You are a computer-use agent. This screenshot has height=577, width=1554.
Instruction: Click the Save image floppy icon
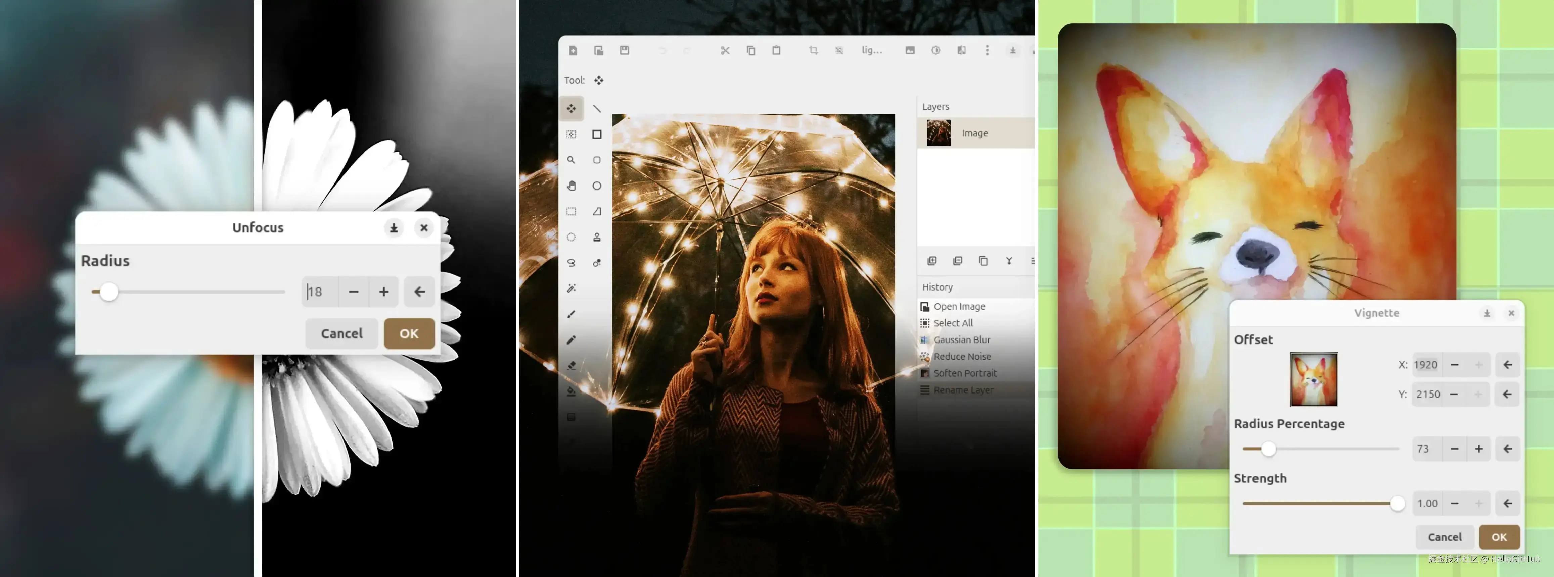point(624,51)
